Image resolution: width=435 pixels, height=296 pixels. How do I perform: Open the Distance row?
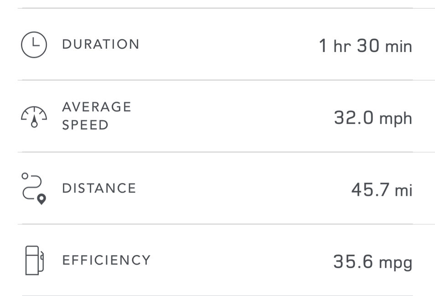(215, 188)
